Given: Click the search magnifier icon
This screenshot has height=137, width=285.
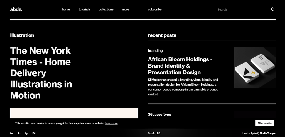Looking at the screenshot, I should (273, 9).
